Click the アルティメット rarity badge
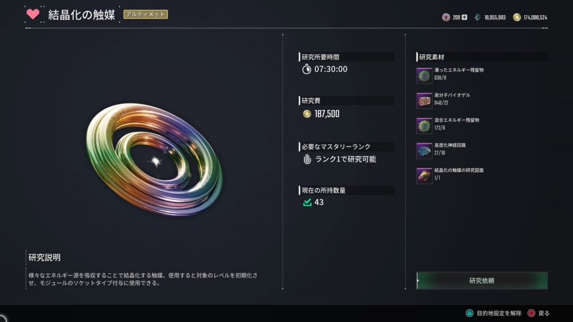This screenshot has width=573, height=322. [x=145, y=14]
